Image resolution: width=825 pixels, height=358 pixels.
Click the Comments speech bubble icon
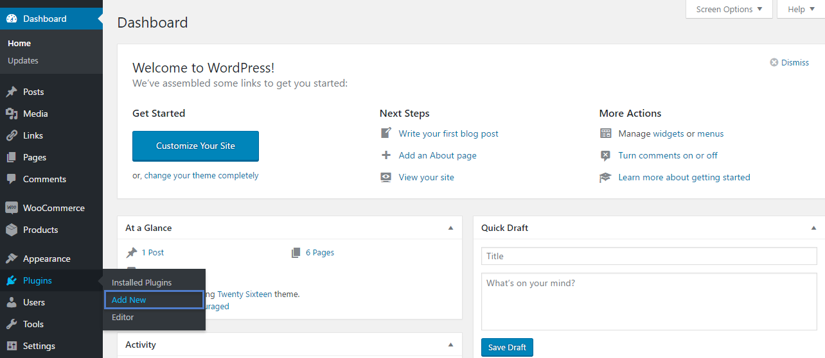click(12, 179)
